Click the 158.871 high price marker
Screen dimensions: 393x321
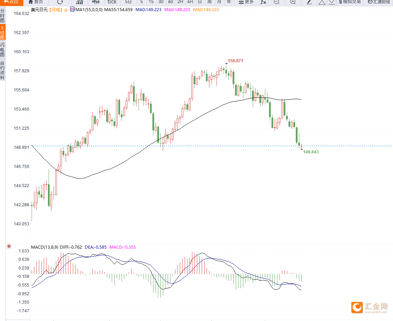(x=235, y=61)
